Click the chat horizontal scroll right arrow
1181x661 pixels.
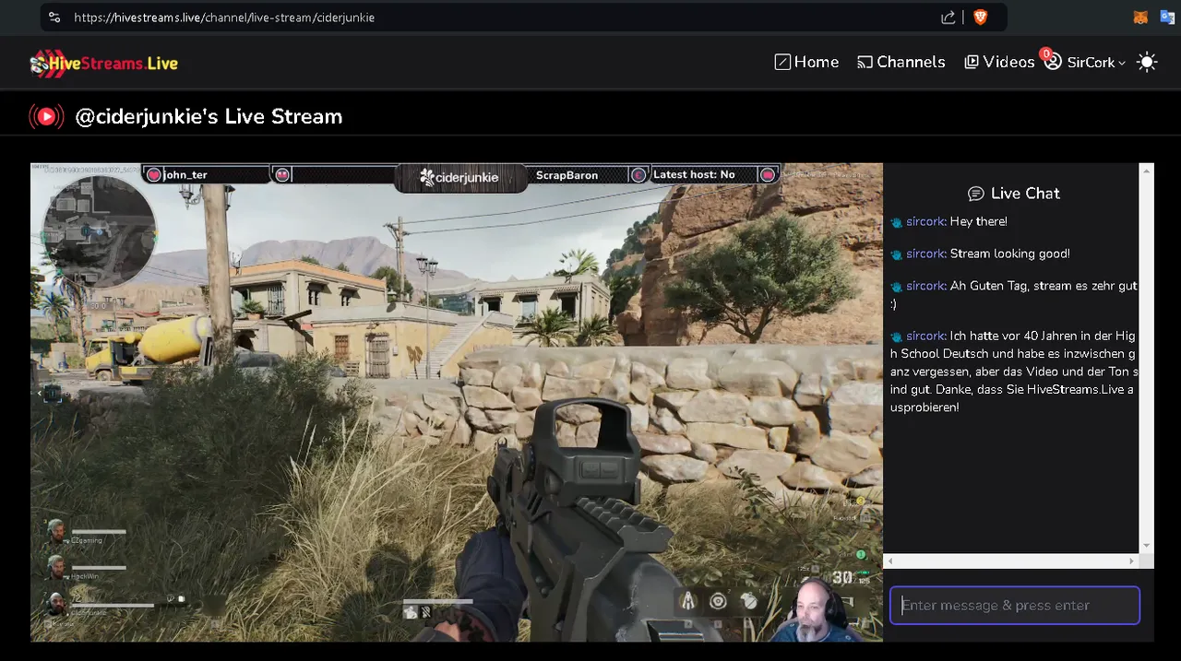coord(1131,561)
